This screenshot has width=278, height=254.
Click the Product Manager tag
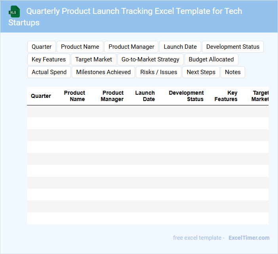pos(131,47)
